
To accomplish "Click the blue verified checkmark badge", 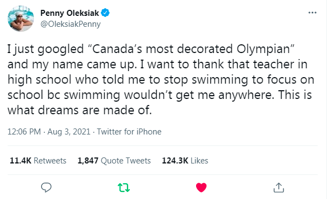I will tap(105, 13).
